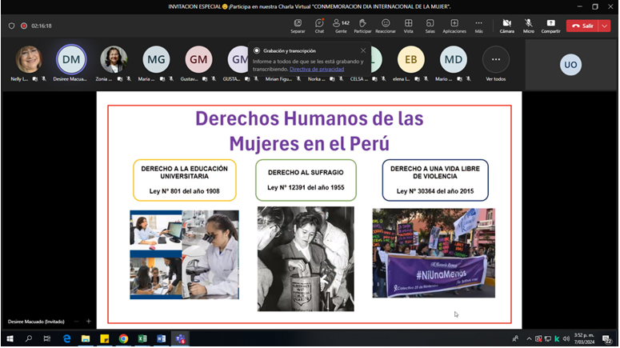
Task: Open Google Chrome from taskbar
Action: 123,339
